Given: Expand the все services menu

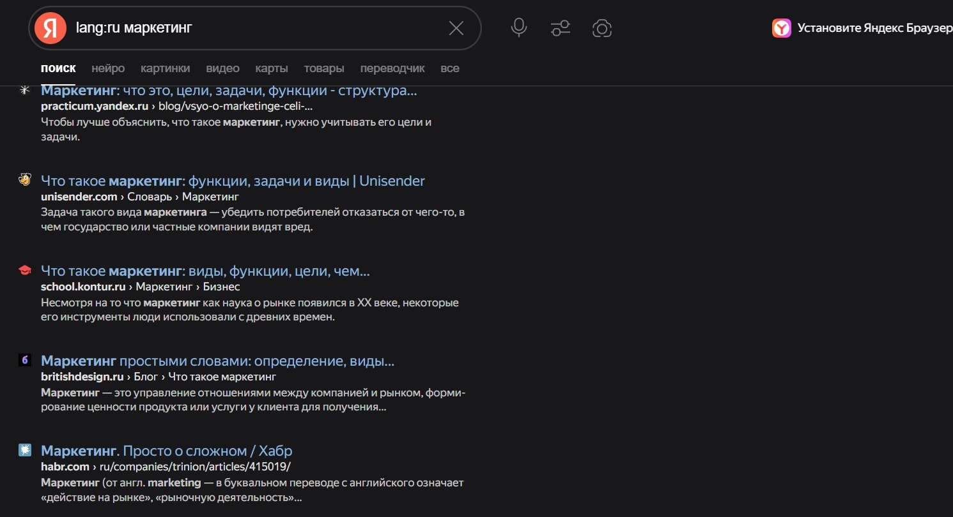Looking at the screenshot, I should click(450, 68).
